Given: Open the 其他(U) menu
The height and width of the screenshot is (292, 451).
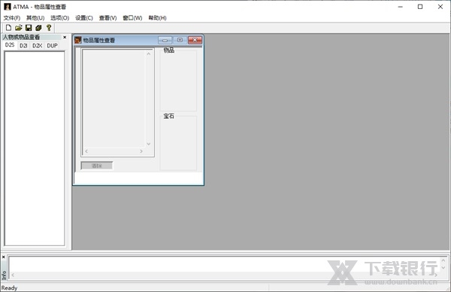Looking at the screenshot, I should click(35, 18).
